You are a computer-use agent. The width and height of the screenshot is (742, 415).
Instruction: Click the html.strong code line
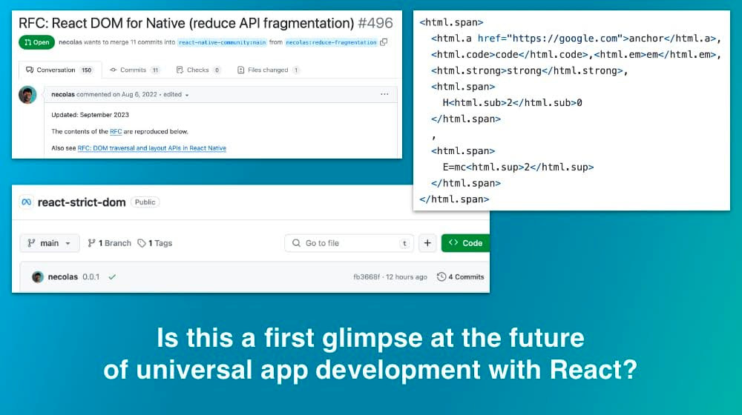529,71
